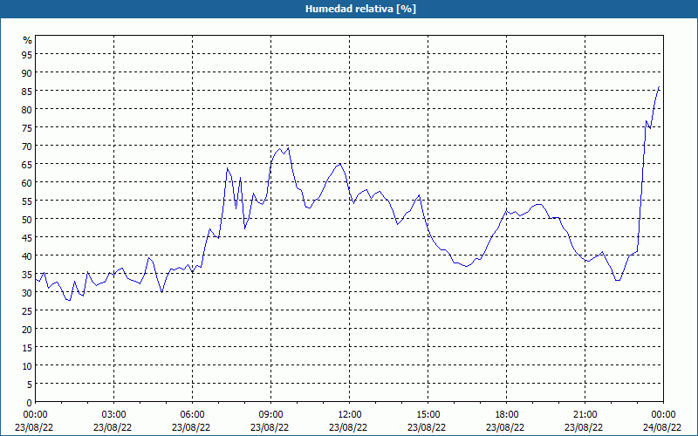The image size is (698, 436).
Task: Click the 23/08/22 date under 03:00
Action: [113, 427]
